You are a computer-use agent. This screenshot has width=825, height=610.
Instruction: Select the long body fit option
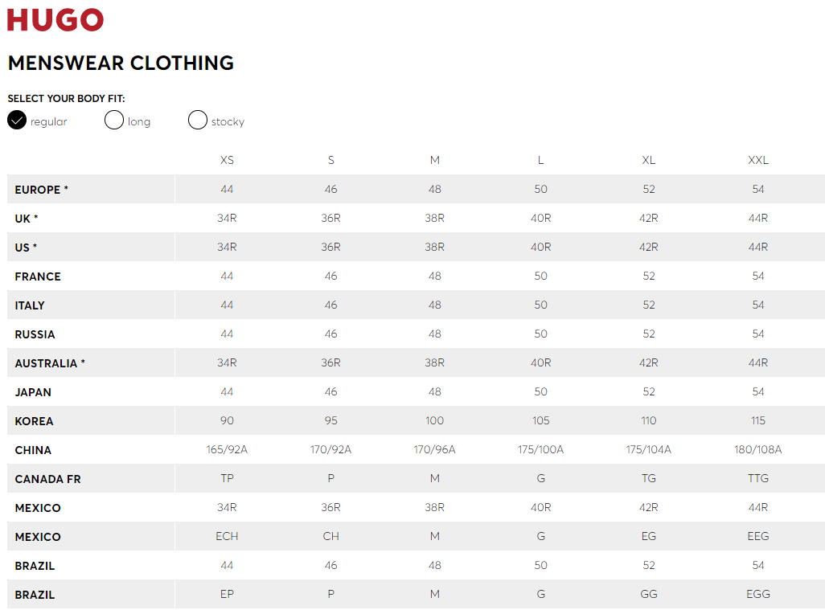pos(113,120)
